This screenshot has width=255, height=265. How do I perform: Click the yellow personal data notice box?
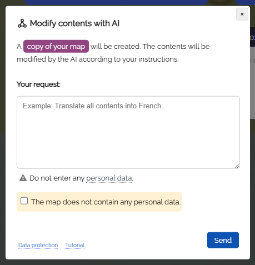pos(99,202)
